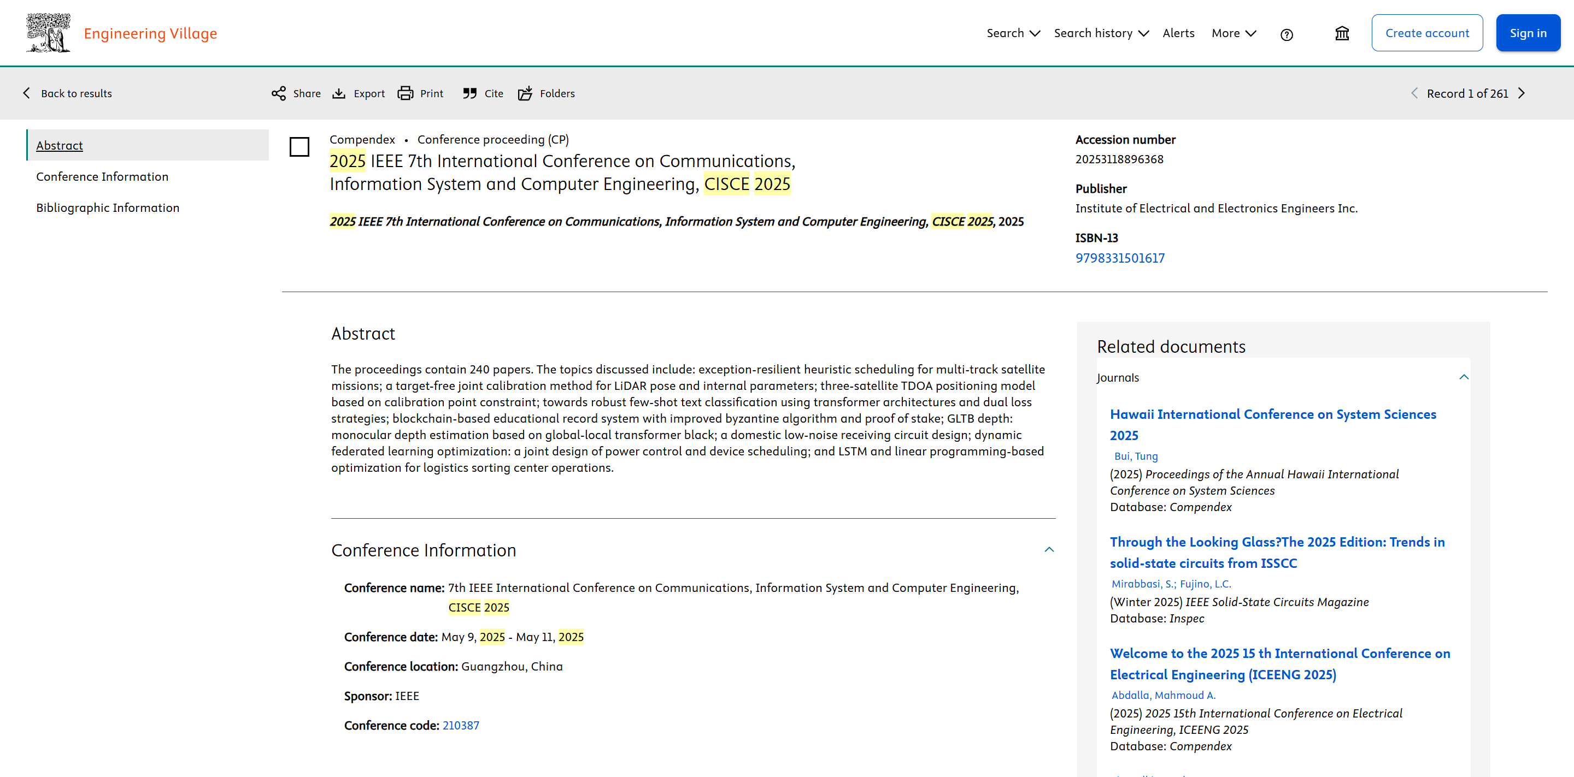Open the More dropdown menu
The width and height of the screenshot is (1574, 777).
coord(1233,33)
